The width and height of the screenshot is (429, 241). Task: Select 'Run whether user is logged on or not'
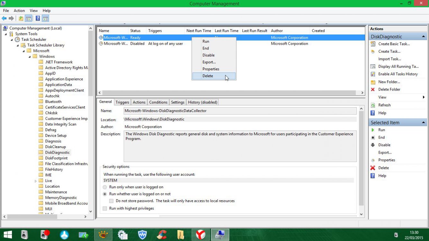click(x=105, y=194)
